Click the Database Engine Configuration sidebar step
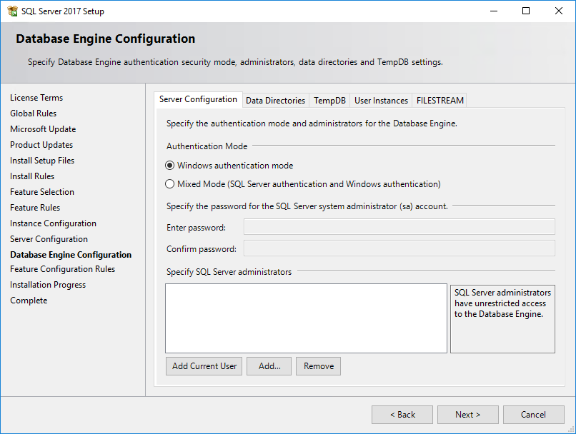The height and width of the screenshot is (434, 576). pos(71,255)
